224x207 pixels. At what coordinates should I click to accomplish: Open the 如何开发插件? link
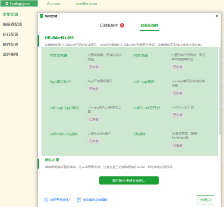60,200
